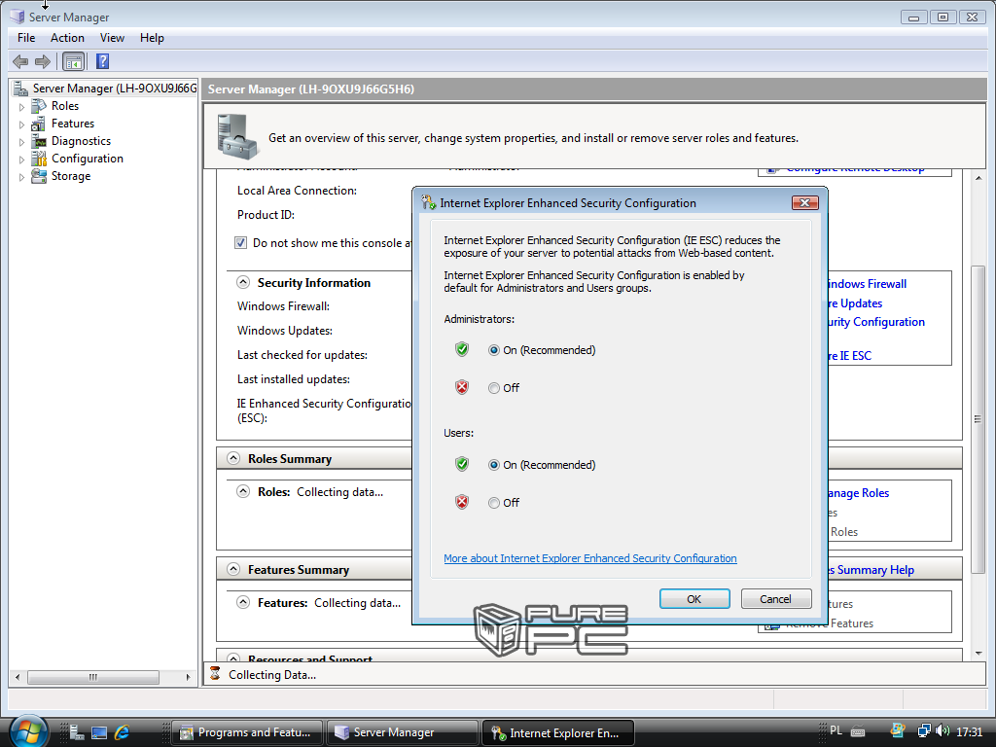The width and height of the screenshot is (996, 747).
Task: Click green shield beside Administrators On
Action: [462, 349]
